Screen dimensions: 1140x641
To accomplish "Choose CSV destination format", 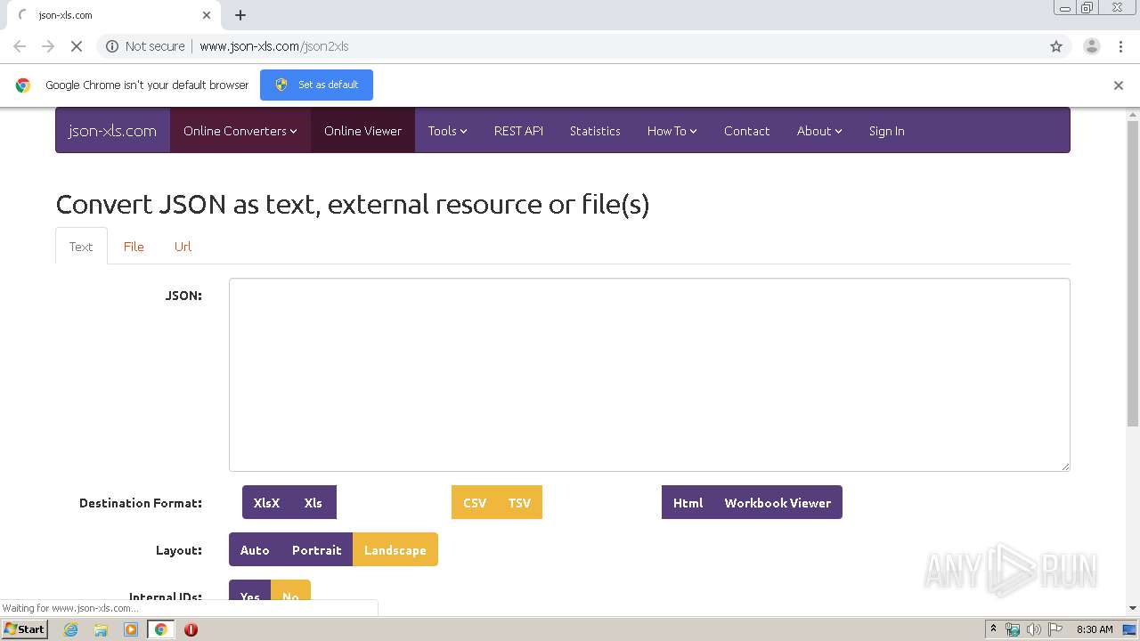I will (475, 502).
